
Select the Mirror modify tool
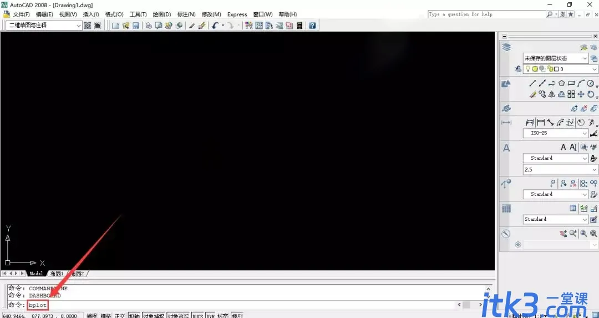click(552, 94)
